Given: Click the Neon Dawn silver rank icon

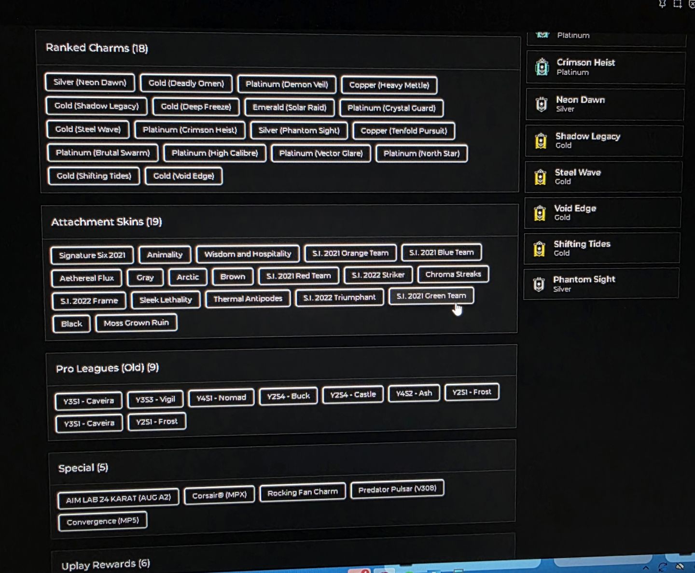Looking at the screenshot, I should tap(542, 104).
